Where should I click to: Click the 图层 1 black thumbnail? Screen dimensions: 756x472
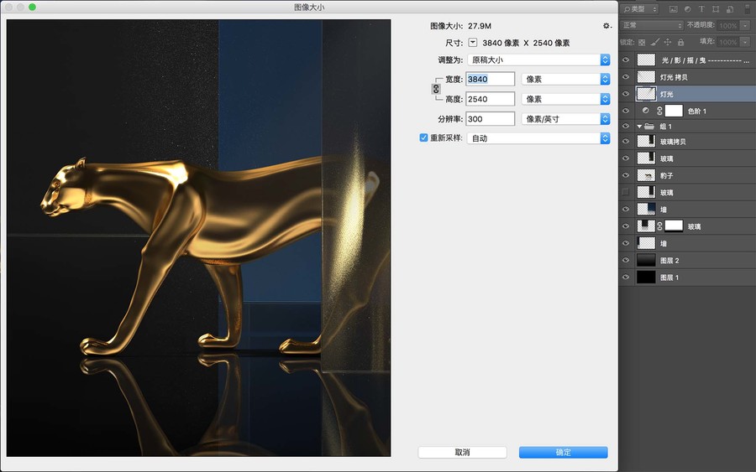646,277
